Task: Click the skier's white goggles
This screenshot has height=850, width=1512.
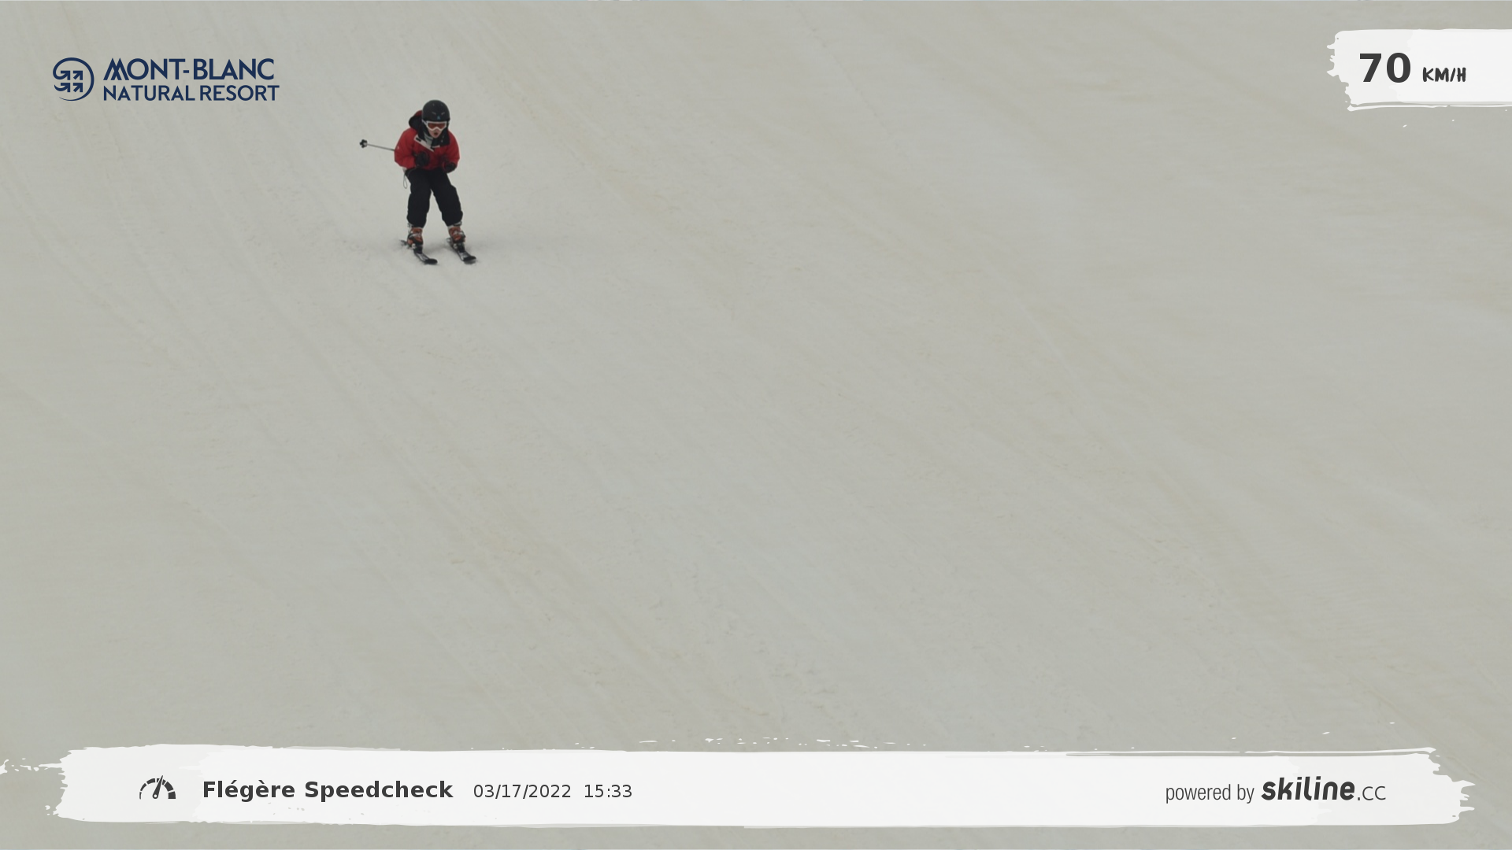Action: [435, 125]
